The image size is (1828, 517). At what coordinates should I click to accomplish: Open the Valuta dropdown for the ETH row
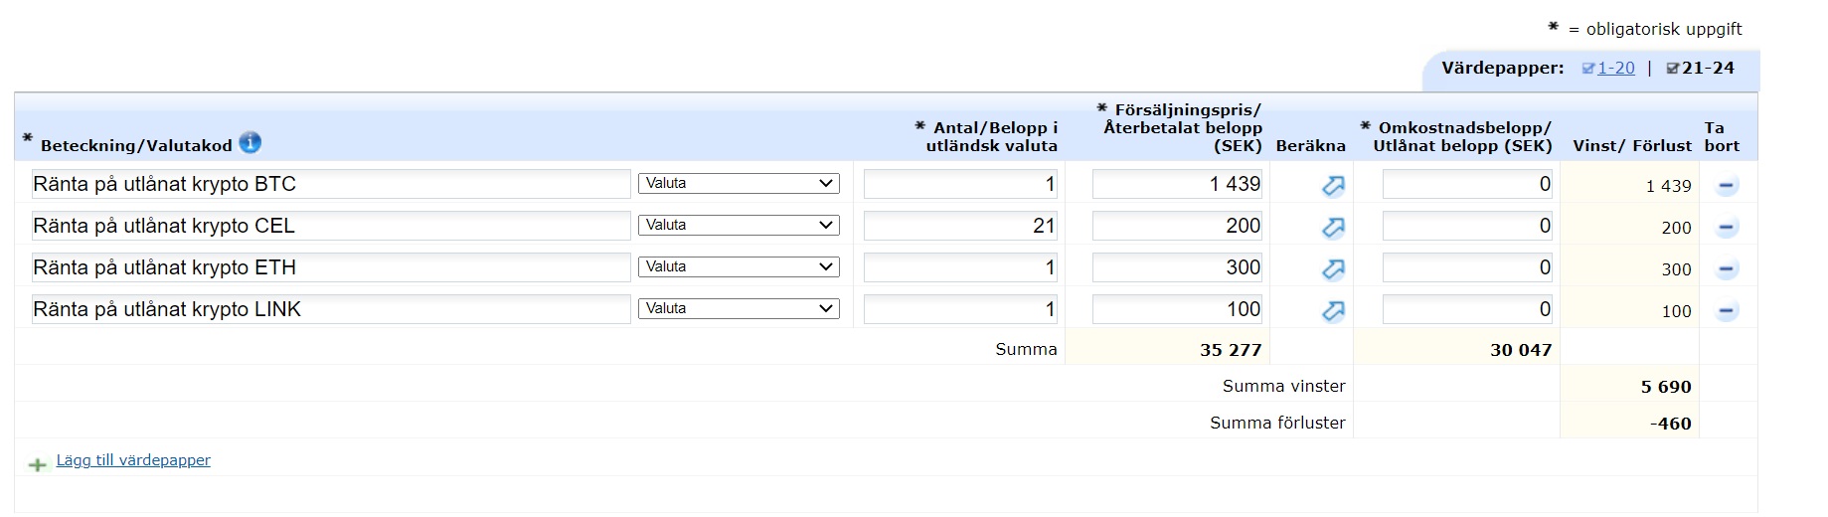coord(739,267)
